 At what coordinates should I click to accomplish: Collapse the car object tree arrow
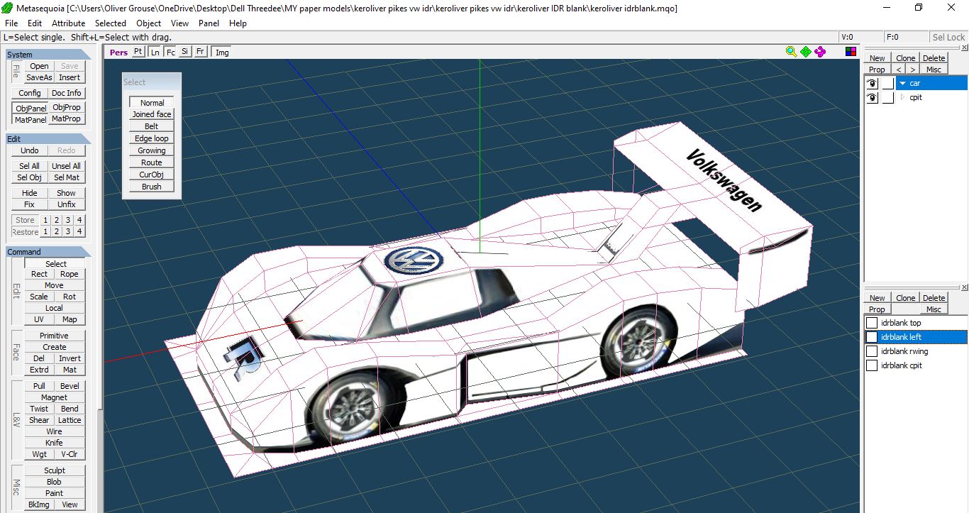click(x=902, y=84)
